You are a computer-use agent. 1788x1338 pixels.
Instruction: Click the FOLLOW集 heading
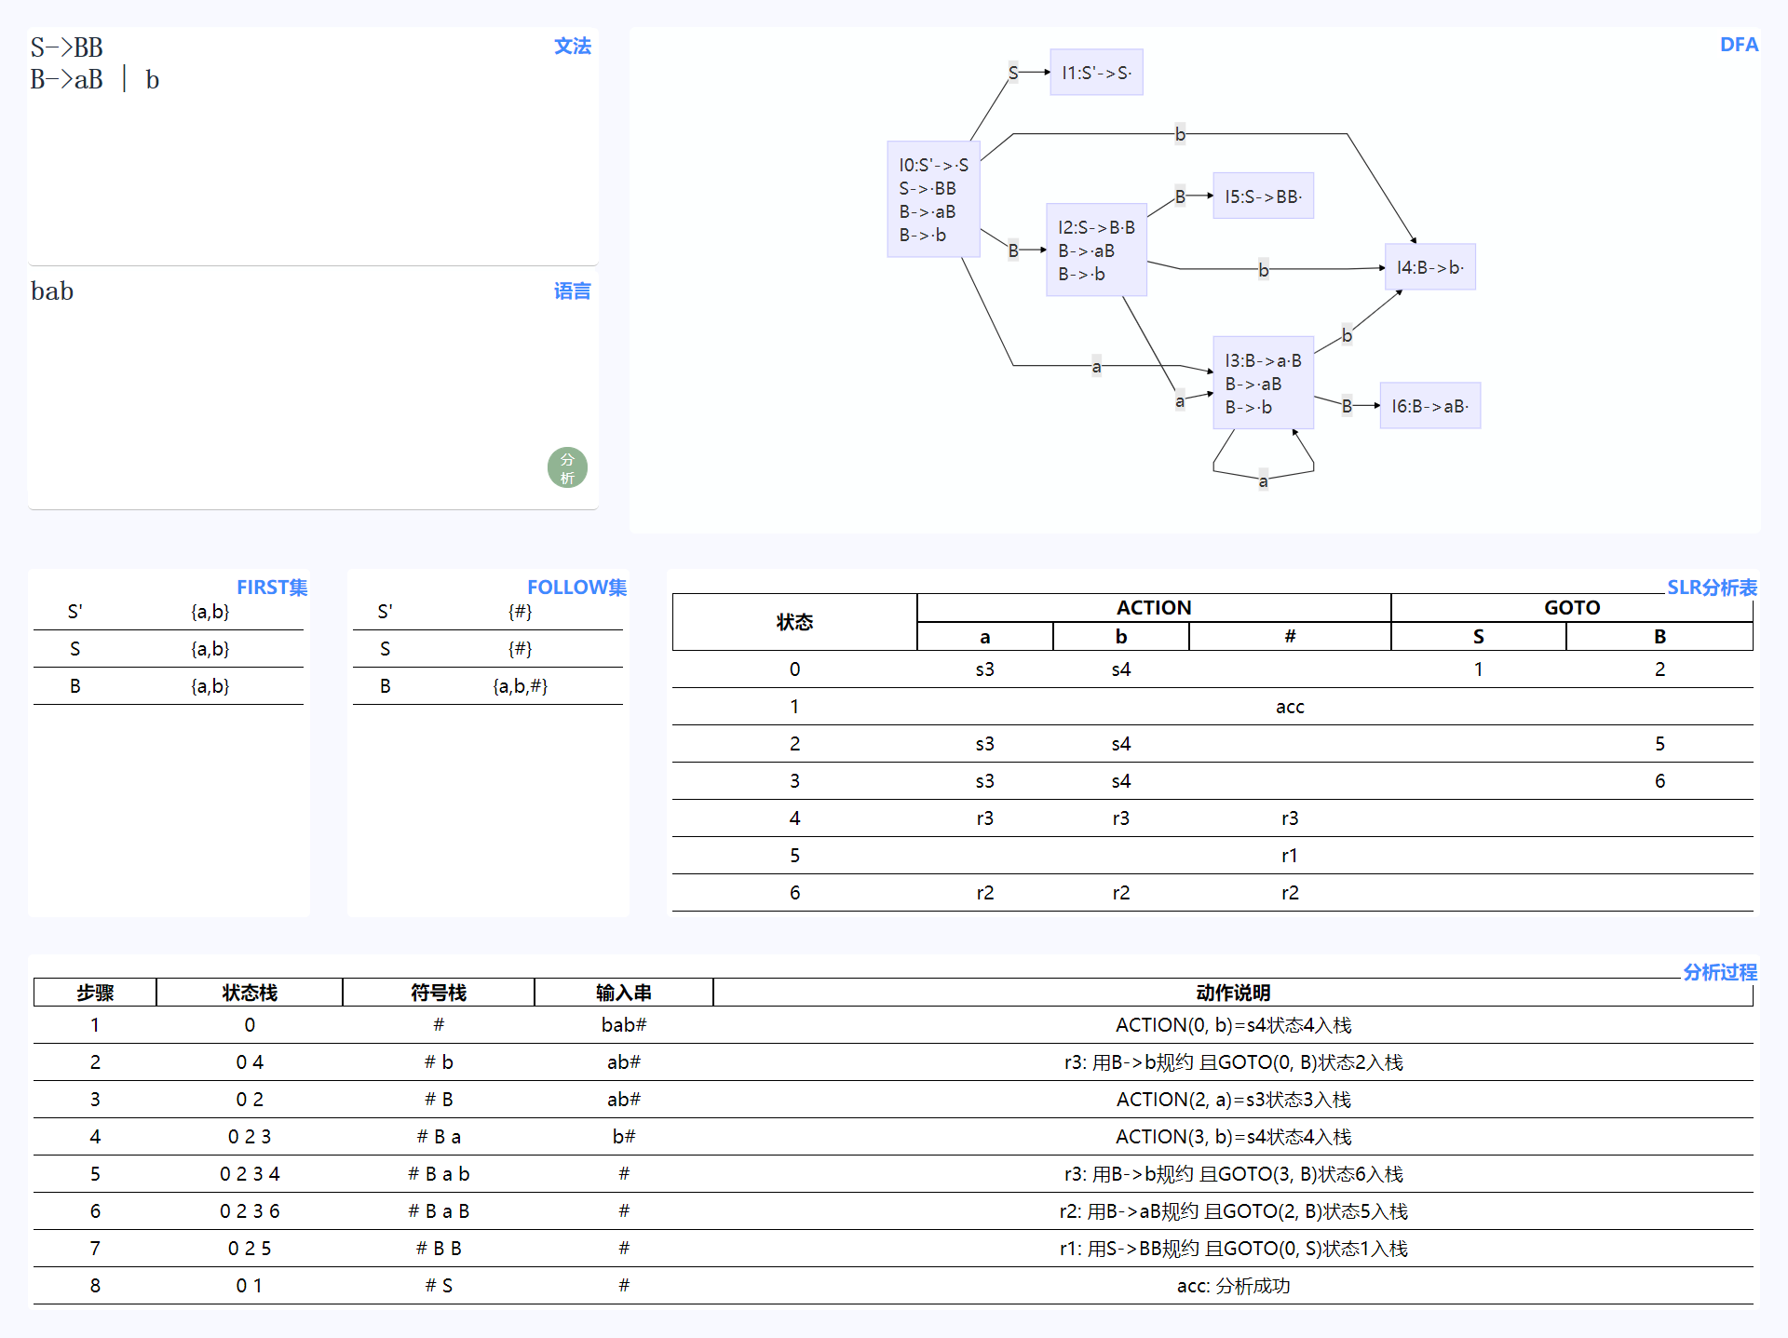576,587
